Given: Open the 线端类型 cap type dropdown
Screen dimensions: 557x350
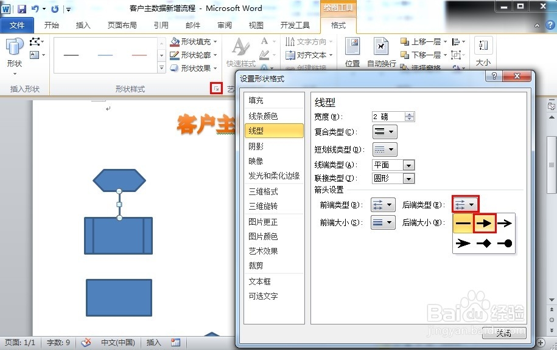Looking at the screenshot, I should tap(408, 165).
